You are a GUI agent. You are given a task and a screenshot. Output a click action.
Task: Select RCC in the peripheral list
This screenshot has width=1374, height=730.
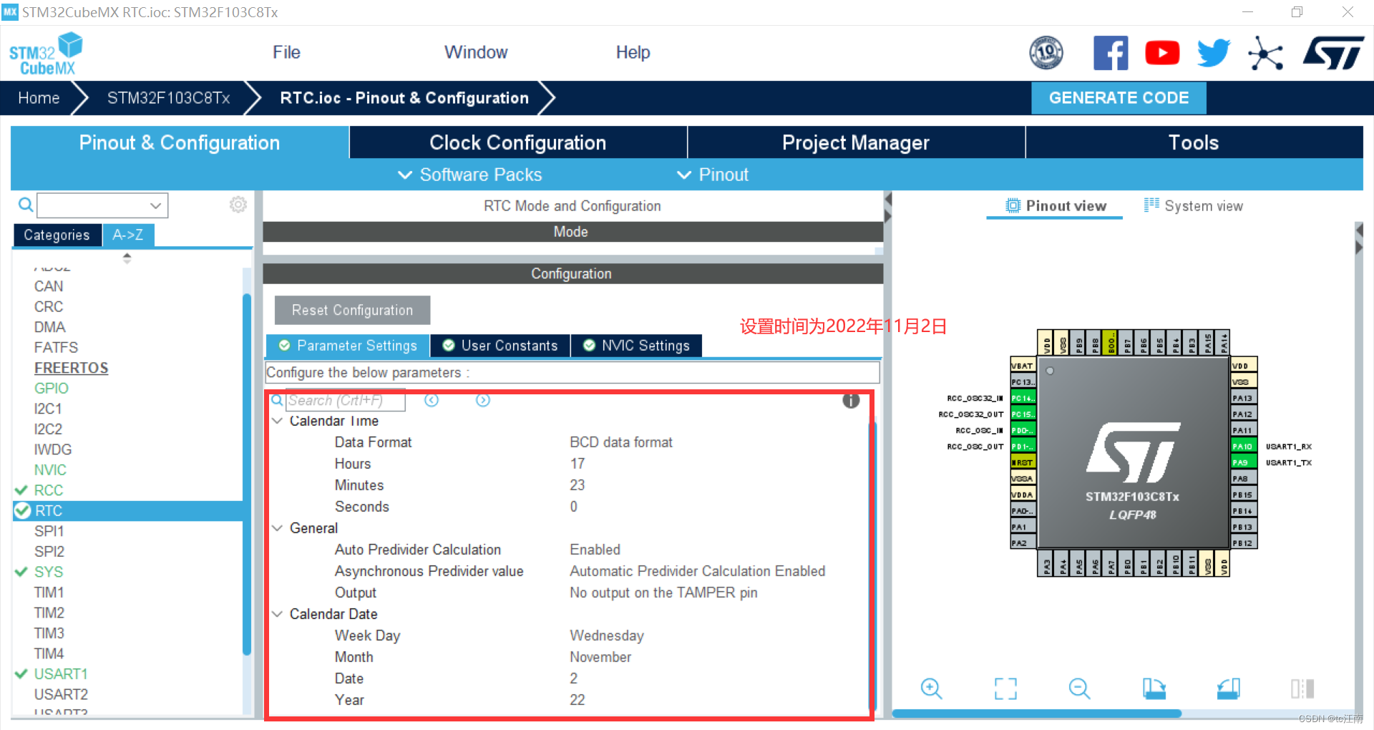point(49,490)
